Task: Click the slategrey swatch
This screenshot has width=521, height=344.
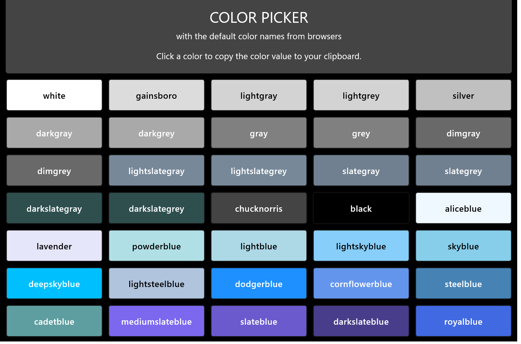Action: [x=463, y=171]
